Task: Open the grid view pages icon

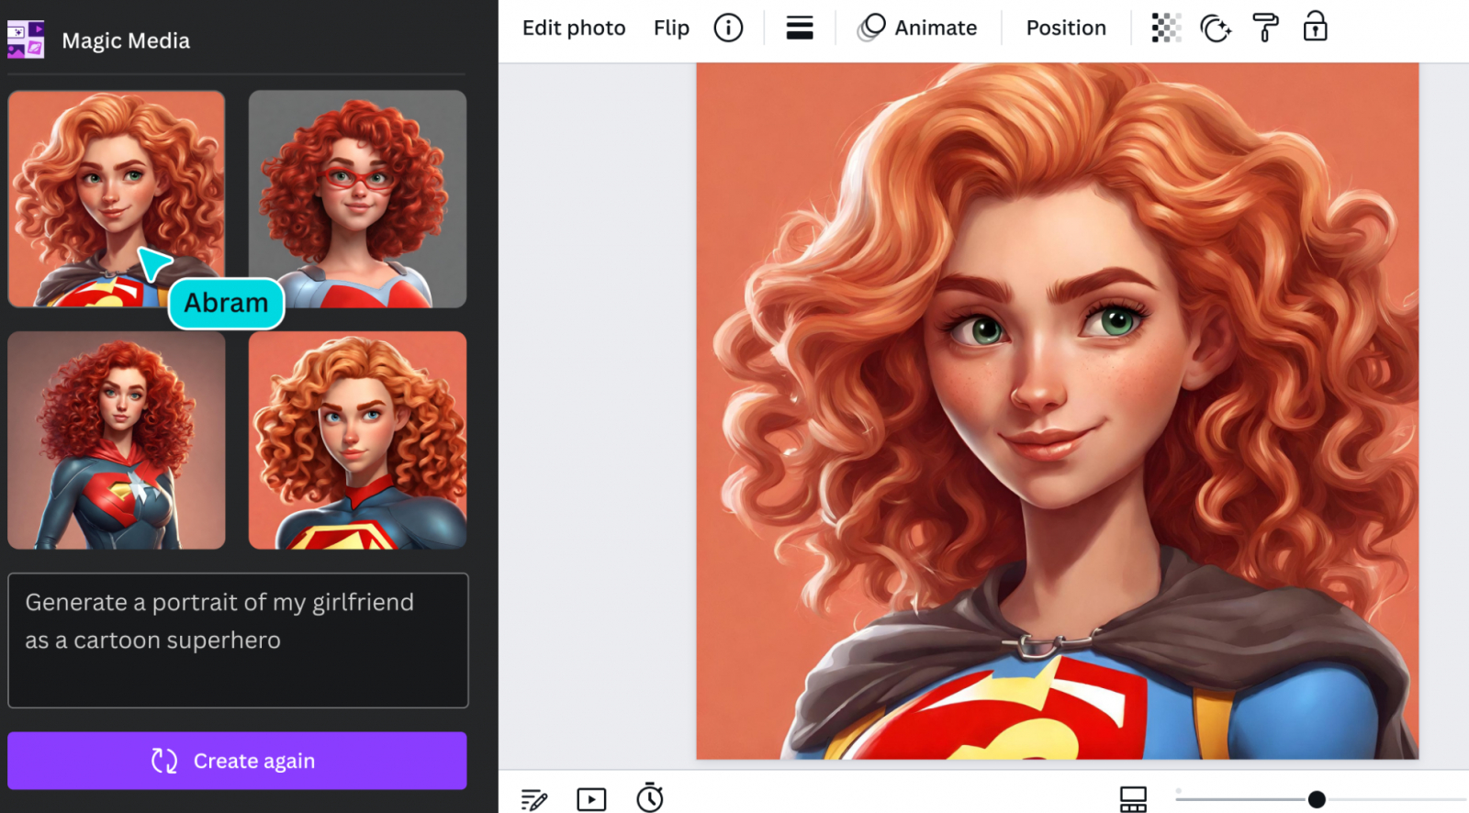Action: tap(1133, 799)
